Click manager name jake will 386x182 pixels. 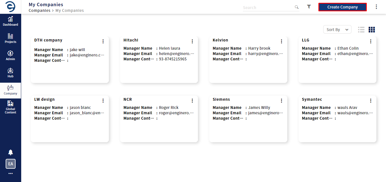77,50
